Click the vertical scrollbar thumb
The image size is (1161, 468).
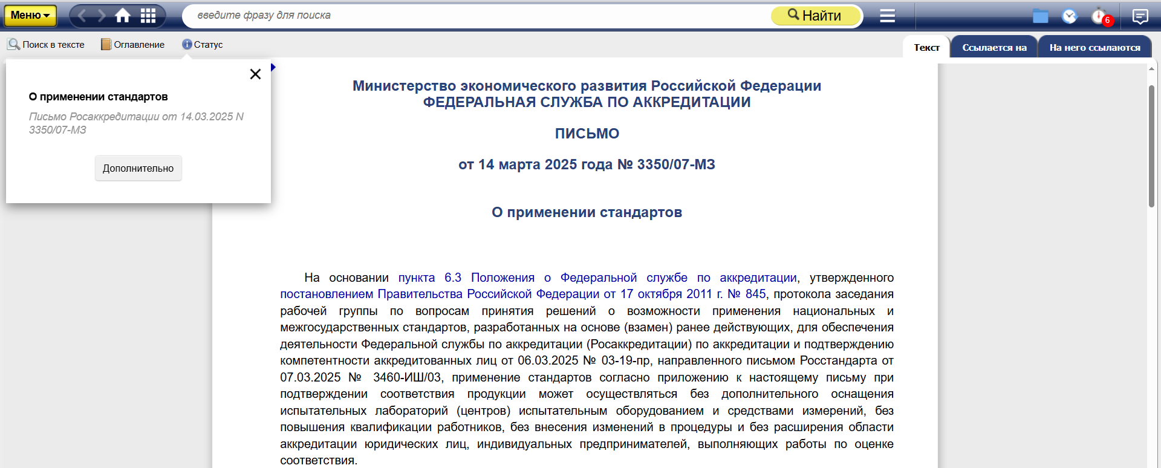pos(1151,146)
